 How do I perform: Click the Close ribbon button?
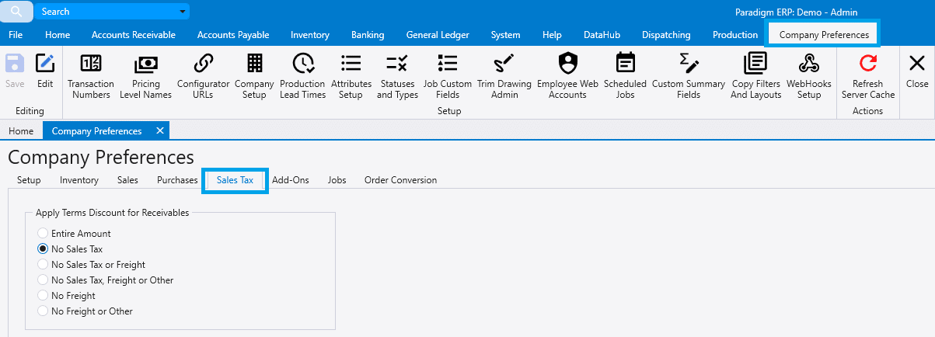[x=917, y=71]
